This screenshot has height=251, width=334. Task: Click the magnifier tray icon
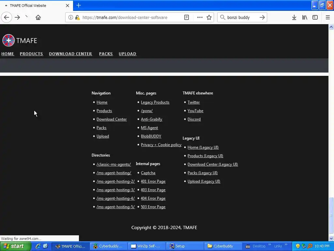tap(310, 246)
